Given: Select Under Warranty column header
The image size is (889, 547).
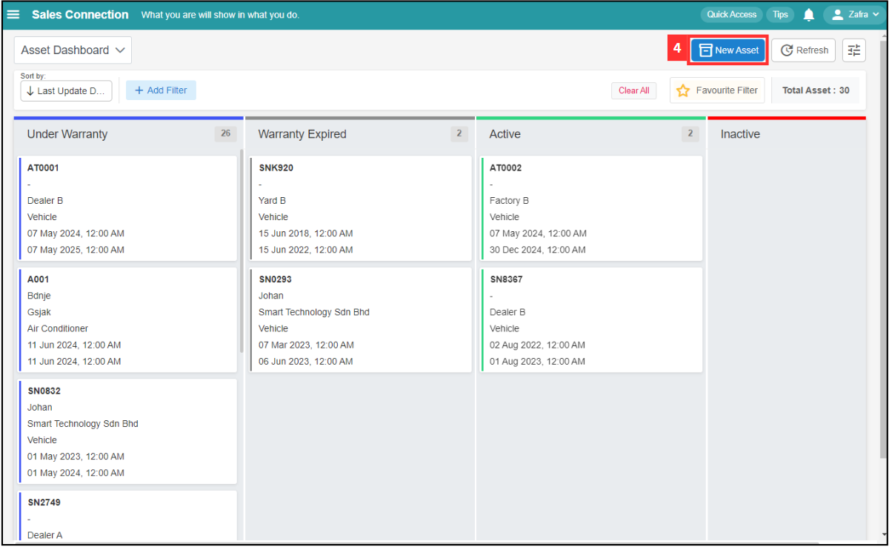Looking at the screenshot, I should [x=67, y=134].
